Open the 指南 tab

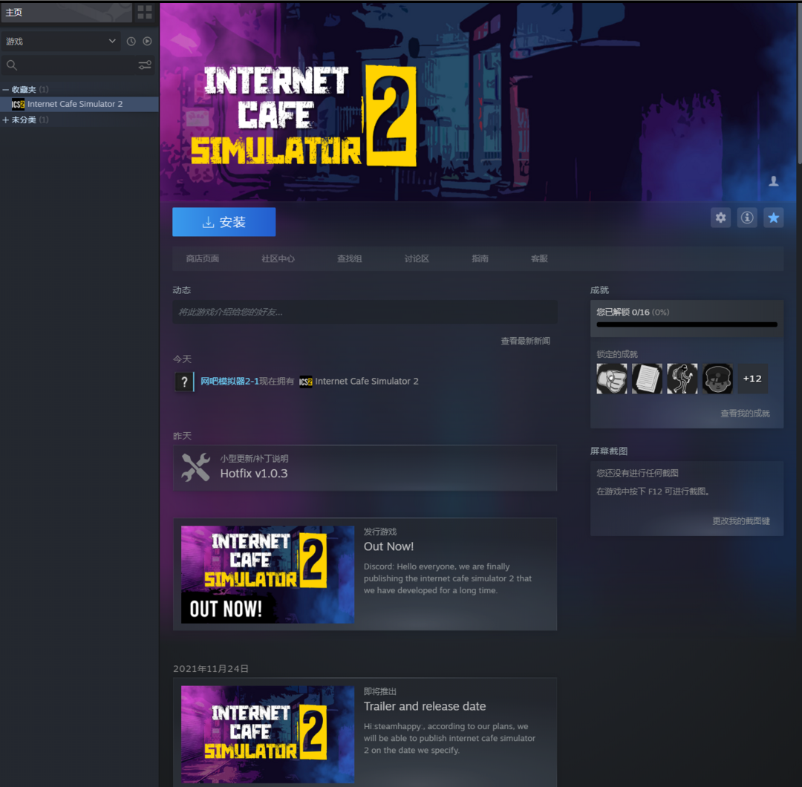click(480, 259)
